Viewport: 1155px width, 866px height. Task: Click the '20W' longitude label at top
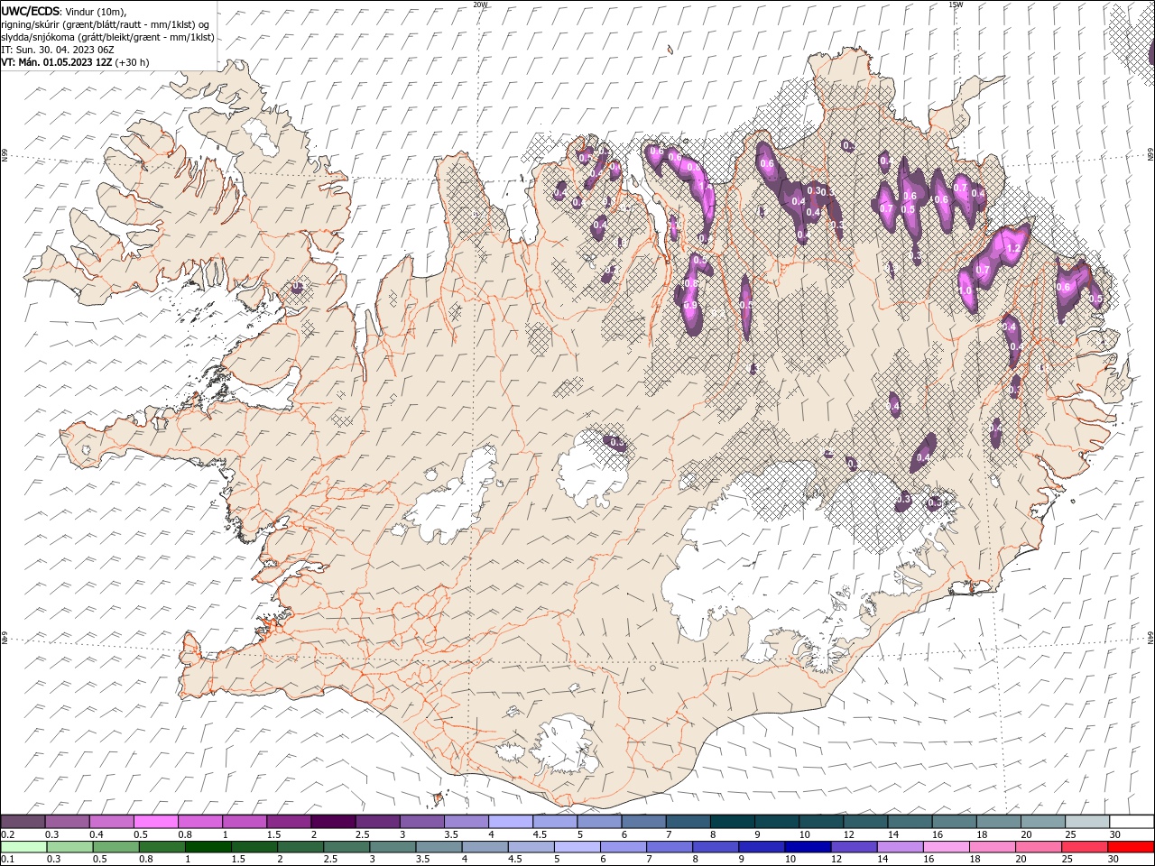click(x=480, y=5)
